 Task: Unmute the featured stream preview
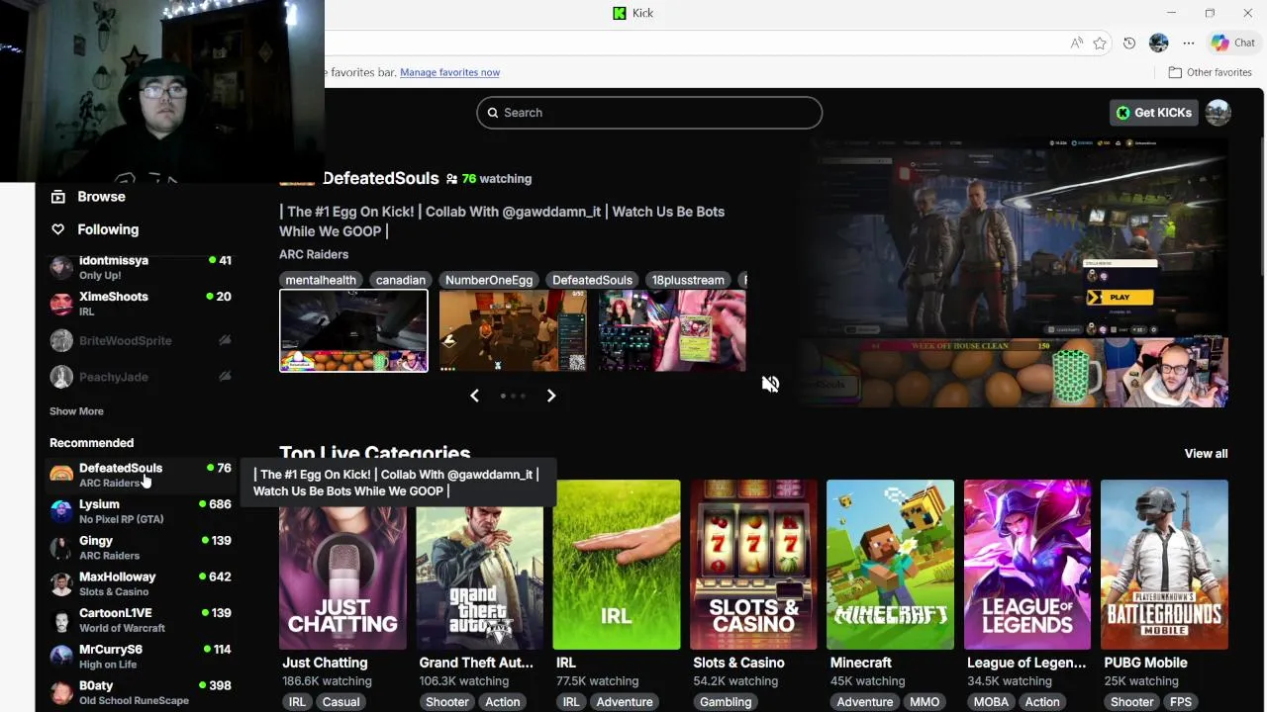(x=770, y=384)
